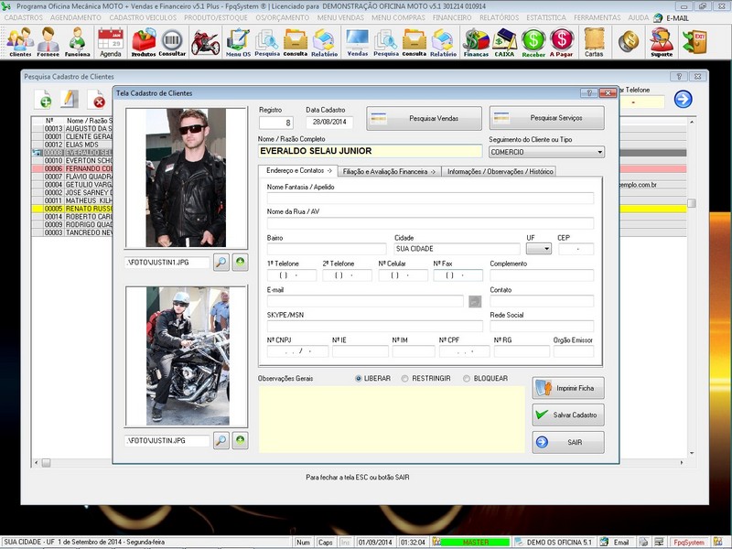732x549 pixels.
Task: Open the CAIXA cash register icon
Action: click(504, 40)
